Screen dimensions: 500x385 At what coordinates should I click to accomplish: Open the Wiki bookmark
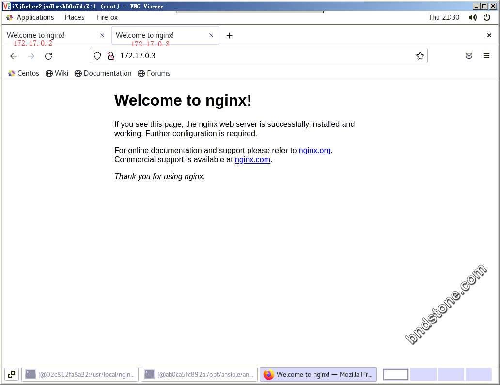57,73
